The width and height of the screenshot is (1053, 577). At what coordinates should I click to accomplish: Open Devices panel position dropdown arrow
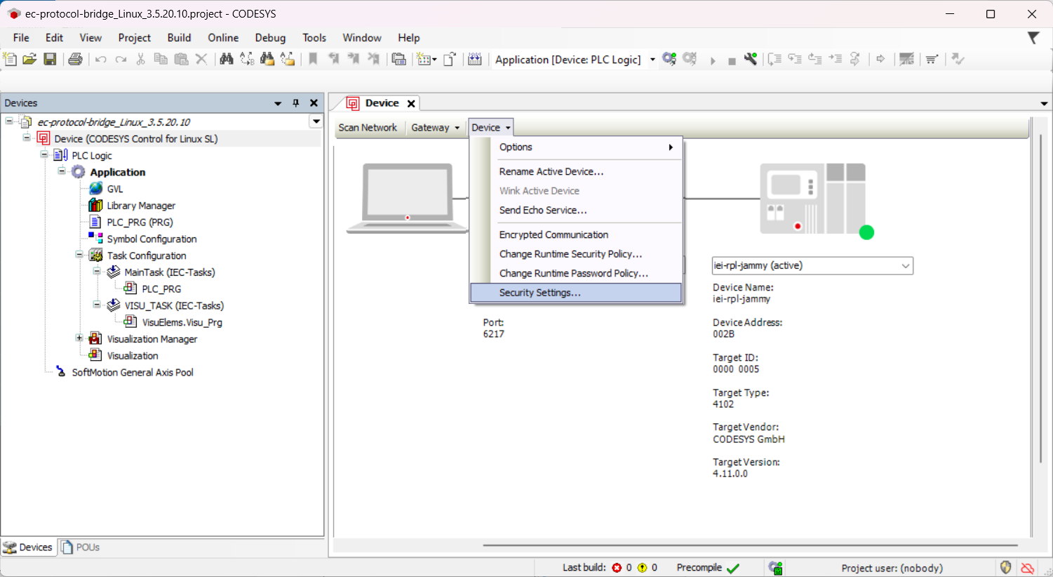(x=278, y=103)
